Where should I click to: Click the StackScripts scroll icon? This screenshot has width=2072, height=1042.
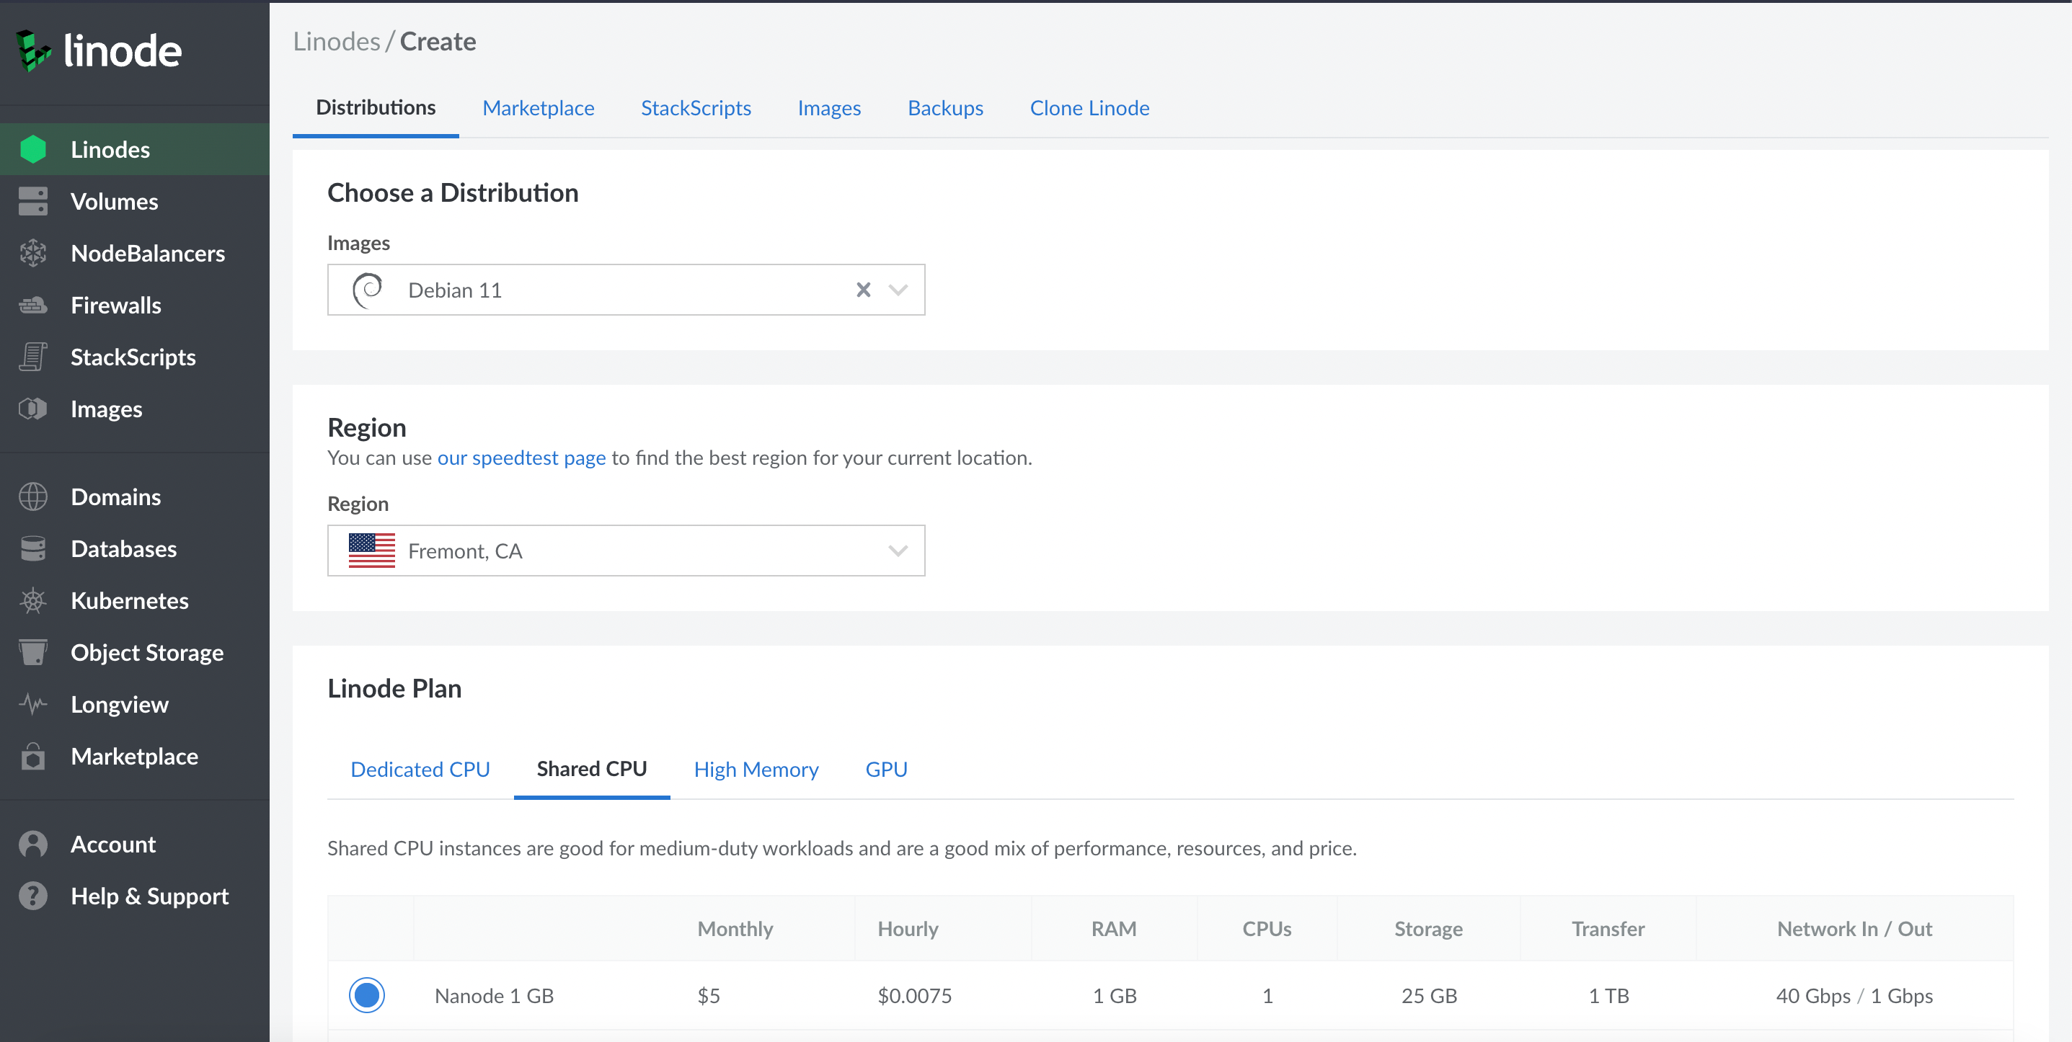point(33,357)
